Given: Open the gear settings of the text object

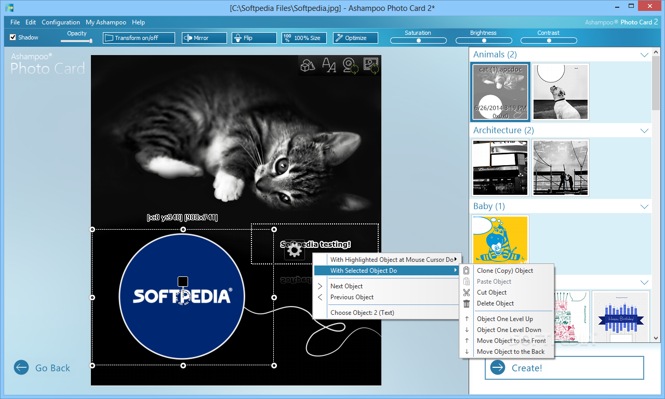Looking at the screenshot, I should [x=295, y=250].
